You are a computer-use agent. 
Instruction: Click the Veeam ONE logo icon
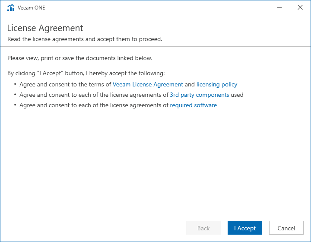pos(11,7)
